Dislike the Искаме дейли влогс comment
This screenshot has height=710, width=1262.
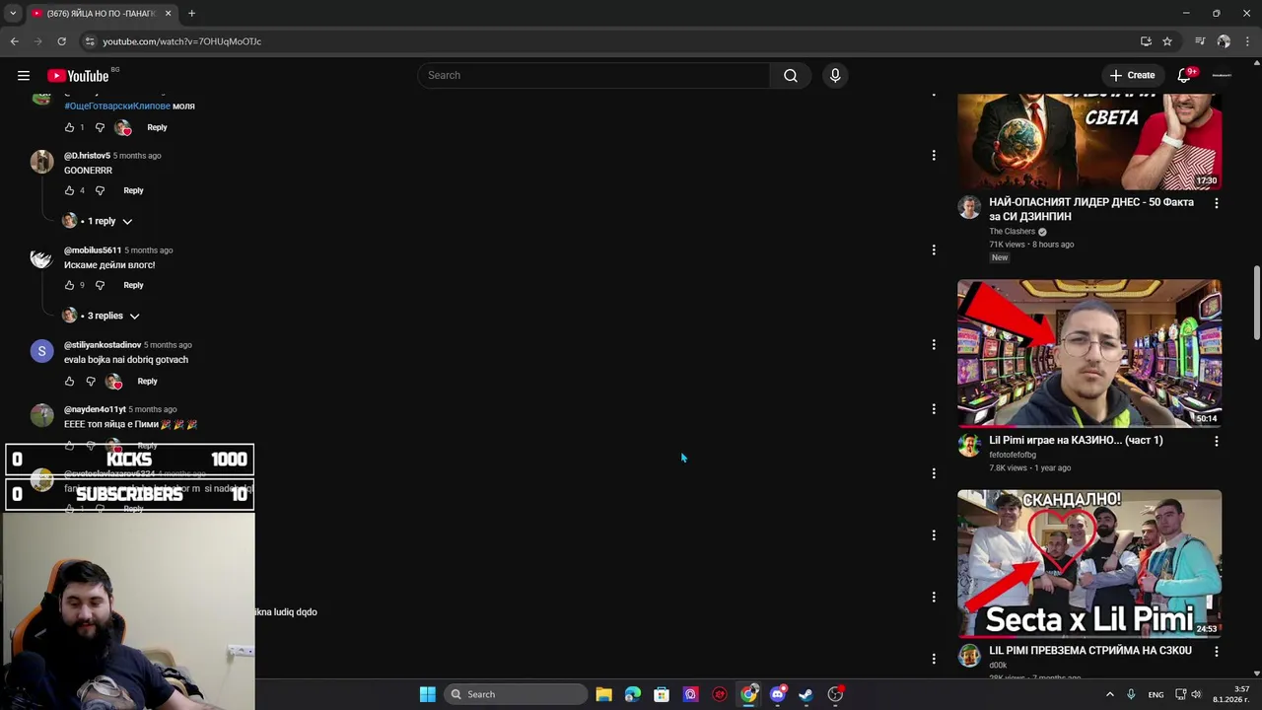tap(100, 285)
